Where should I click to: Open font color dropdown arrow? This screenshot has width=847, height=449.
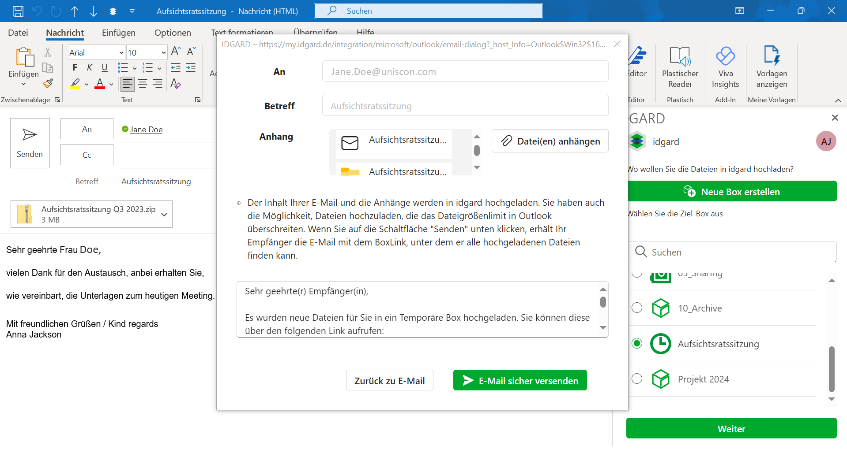[x=111, y=84]
